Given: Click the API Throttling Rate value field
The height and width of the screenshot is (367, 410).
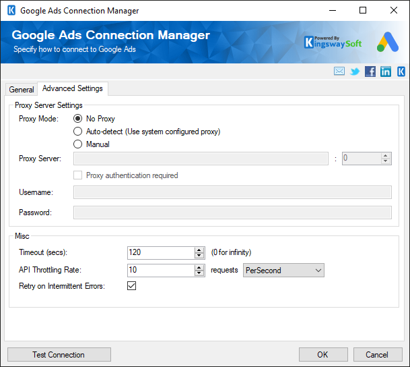Looking at the screenshot, I should (x=161, y=271).
